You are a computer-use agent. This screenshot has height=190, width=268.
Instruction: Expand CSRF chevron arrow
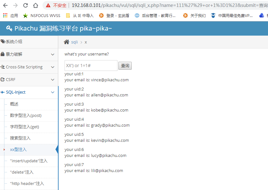53,80
